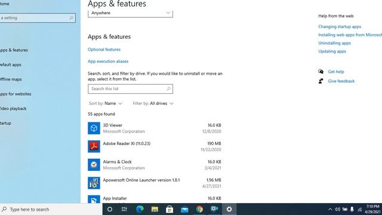Open File Explorer from the taskbar
382x215 pixels.
pos(155,209)
